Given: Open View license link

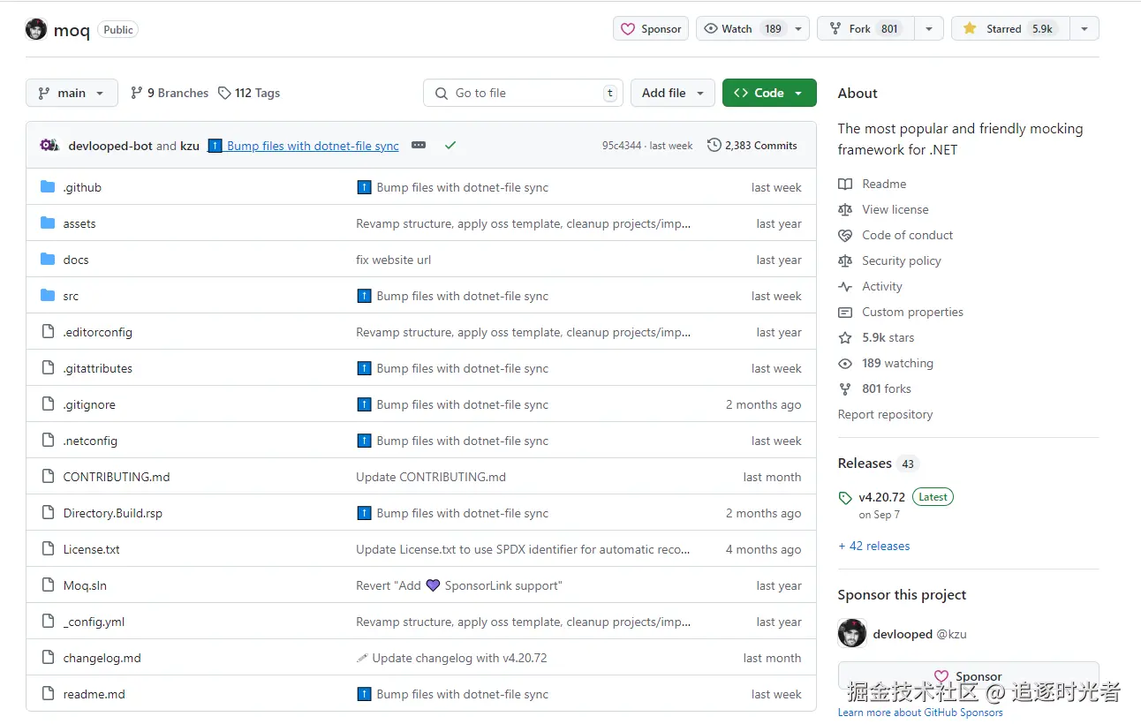Looking at the screenshot, I should pos(895,209).
